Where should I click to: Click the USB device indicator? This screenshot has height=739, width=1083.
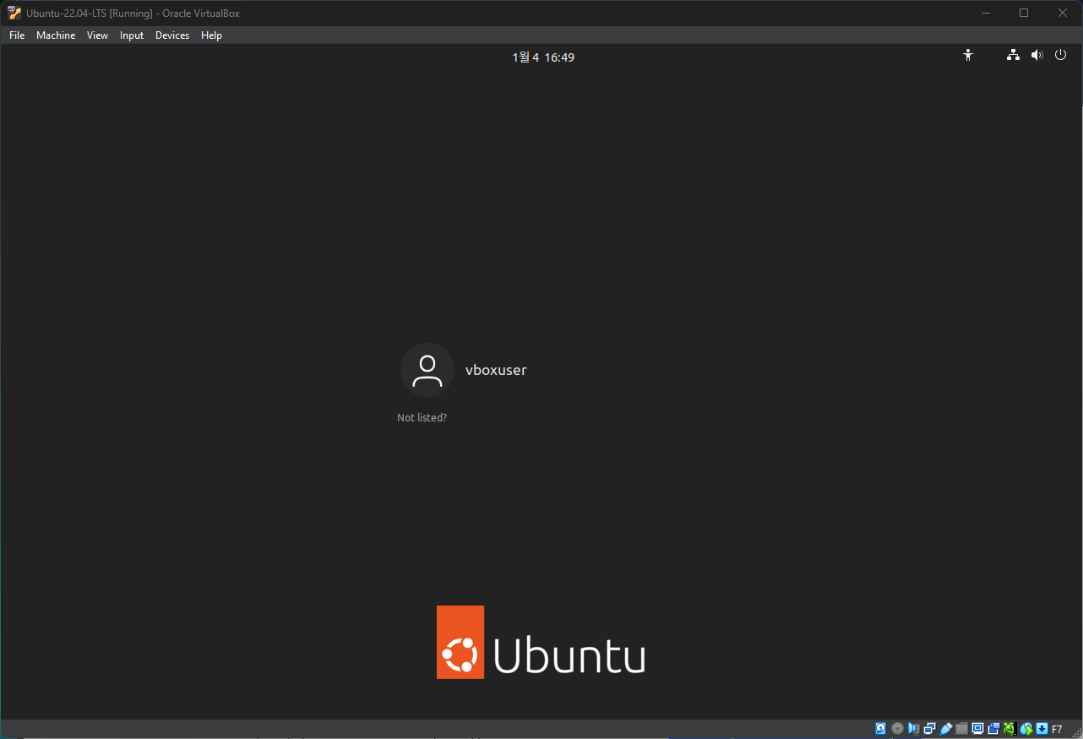click(x=946, y=729)
